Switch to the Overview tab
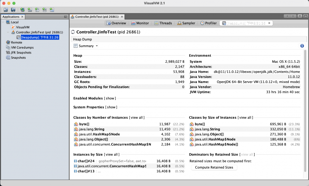309x186 pixels. 116,23
